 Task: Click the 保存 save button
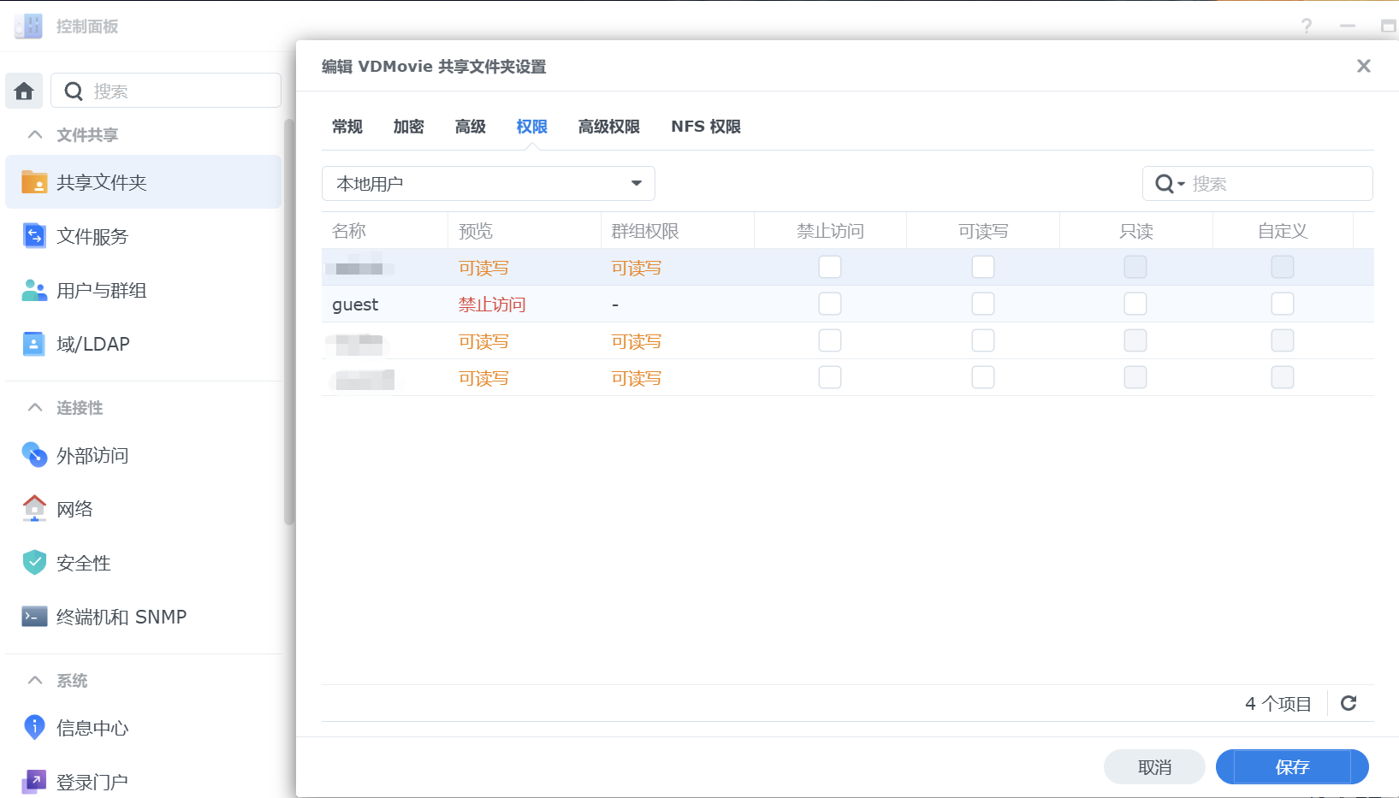tap(1292, 767)
